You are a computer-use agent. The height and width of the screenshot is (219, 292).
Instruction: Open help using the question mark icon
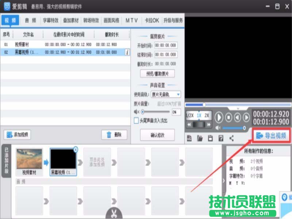221,138
